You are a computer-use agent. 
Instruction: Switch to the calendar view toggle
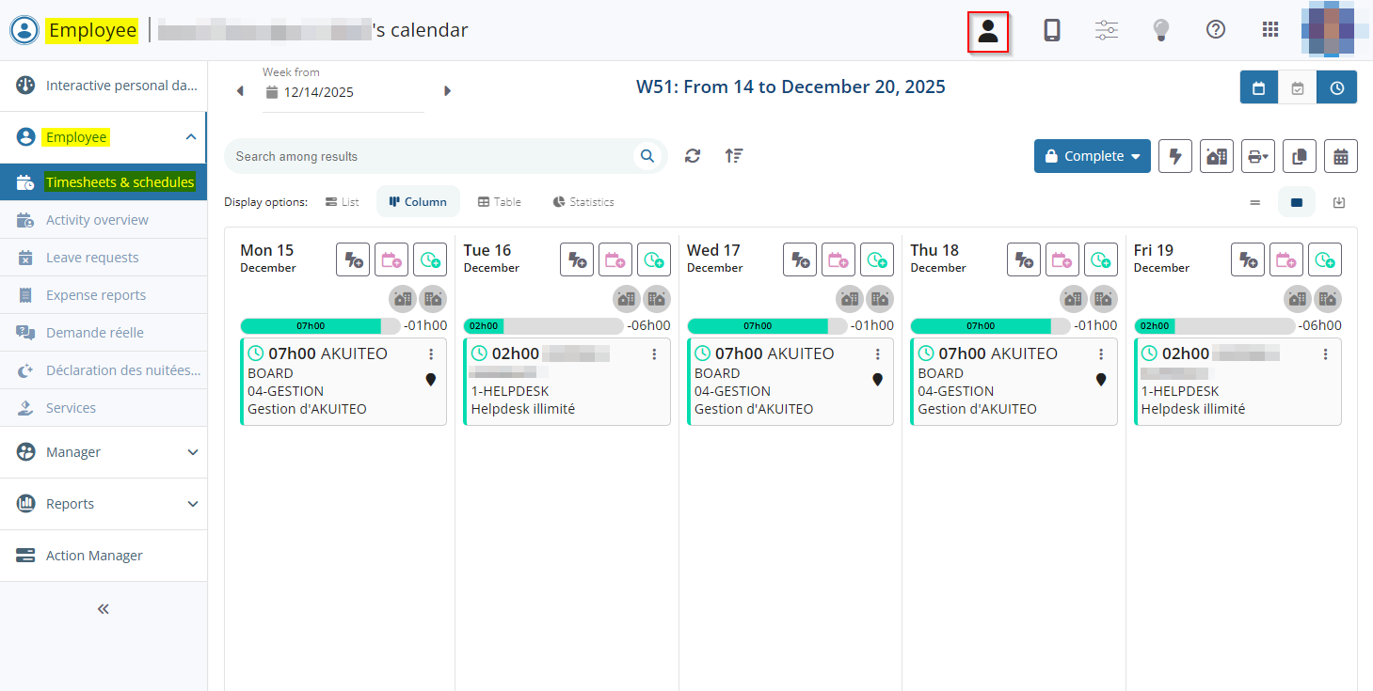(1259, 88)
